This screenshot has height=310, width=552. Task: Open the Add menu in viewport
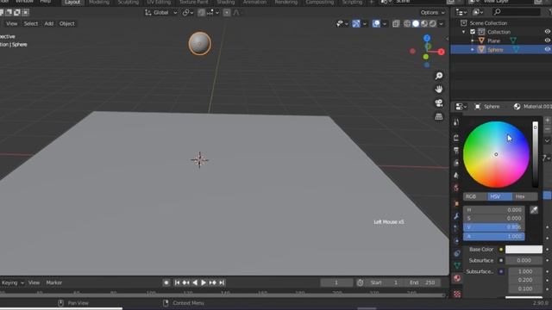point(48,23)
